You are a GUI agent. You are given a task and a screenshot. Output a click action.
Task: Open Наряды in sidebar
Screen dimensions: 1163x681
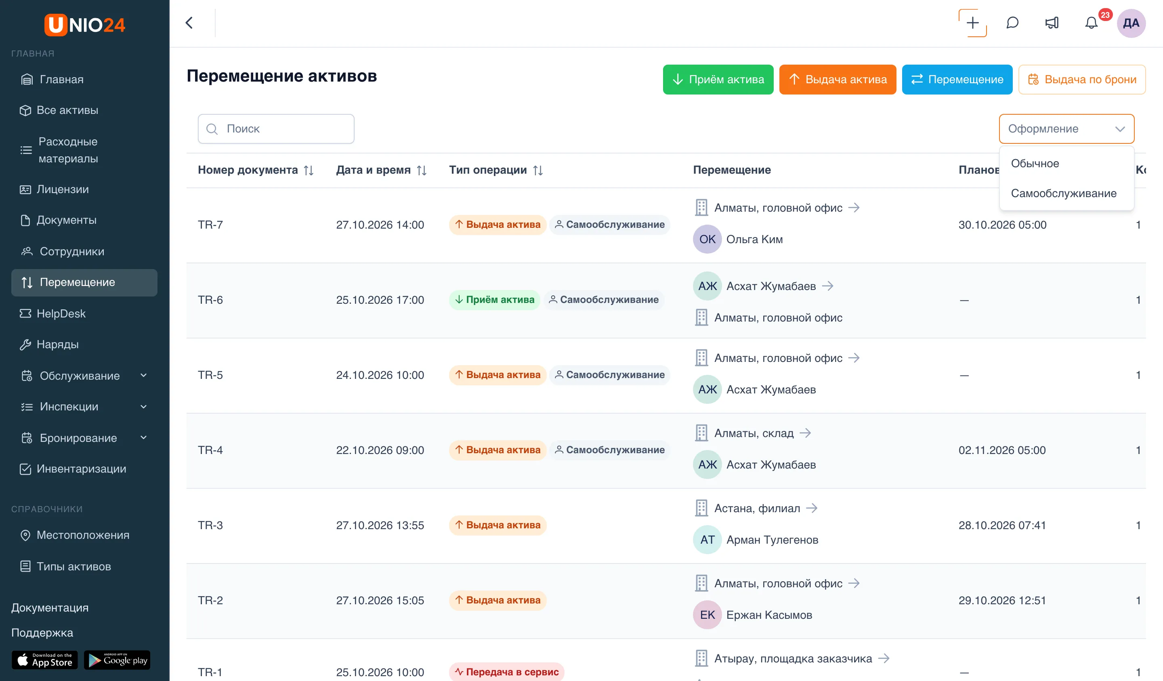coord(84,345)
